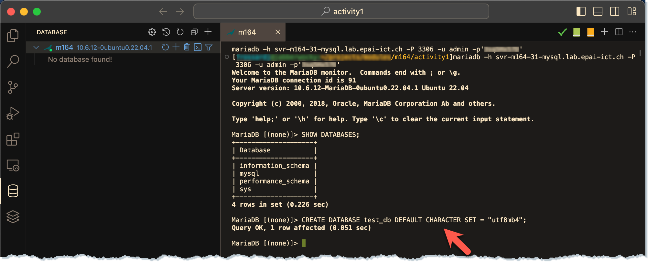
Task: Open the Source Control view
Action: (13, 87)
